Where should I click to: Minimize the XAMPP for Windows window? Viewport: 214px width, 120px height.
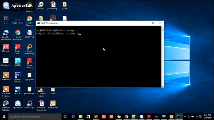click(146, 23)
